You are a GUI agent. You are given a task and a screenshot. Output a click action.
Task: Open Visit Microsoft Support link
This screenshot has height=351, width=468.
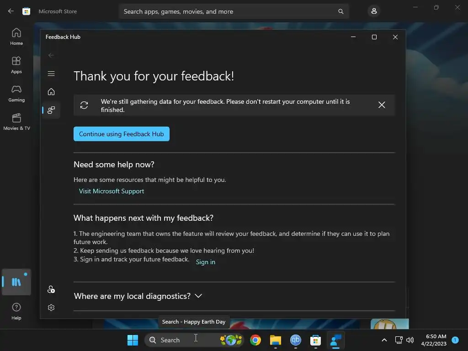112,191
